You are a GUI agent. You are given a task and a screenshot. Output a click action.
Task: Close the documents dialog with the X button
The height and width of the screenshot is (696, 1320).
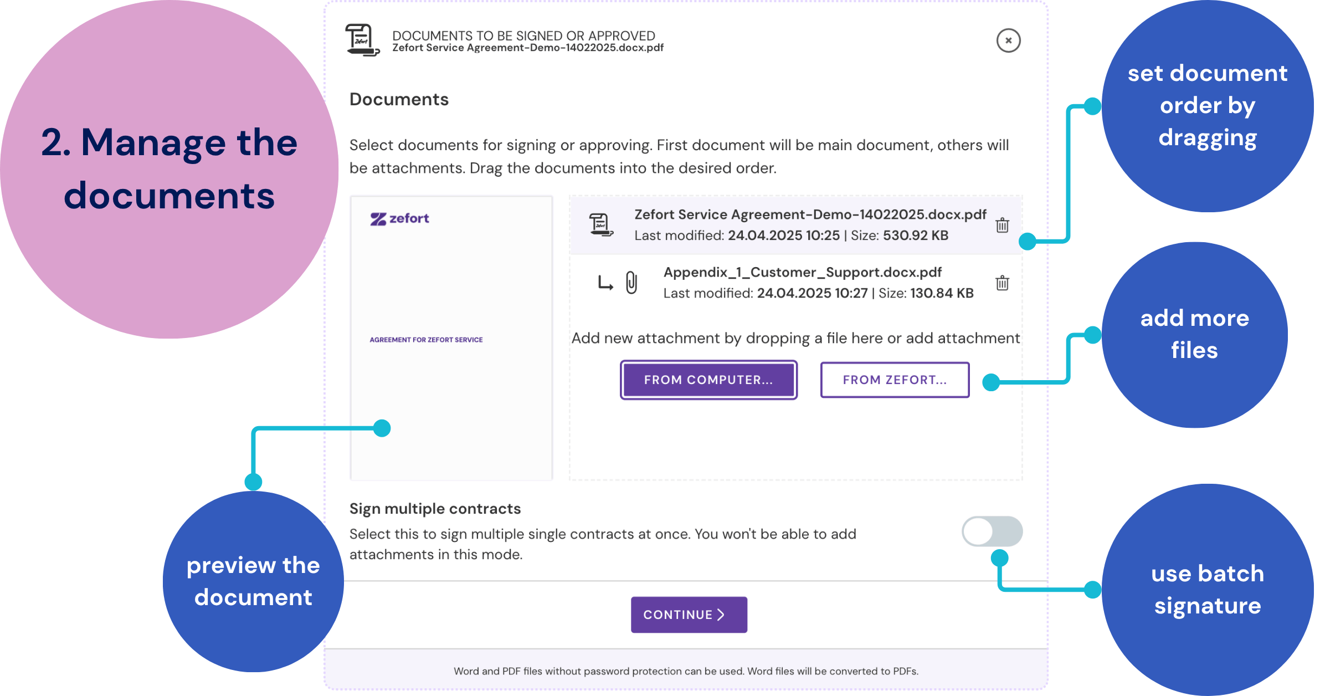(x=1008, y=40)
